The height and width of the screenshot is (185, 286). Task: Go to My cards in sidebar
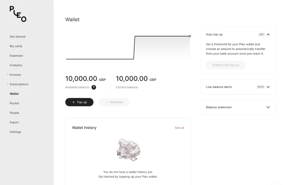pyautogui.click(x=16, y=46)
